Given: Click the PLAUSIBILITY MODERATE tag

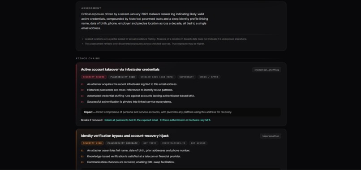Looking at the screenshot, I should click(122, 143).
